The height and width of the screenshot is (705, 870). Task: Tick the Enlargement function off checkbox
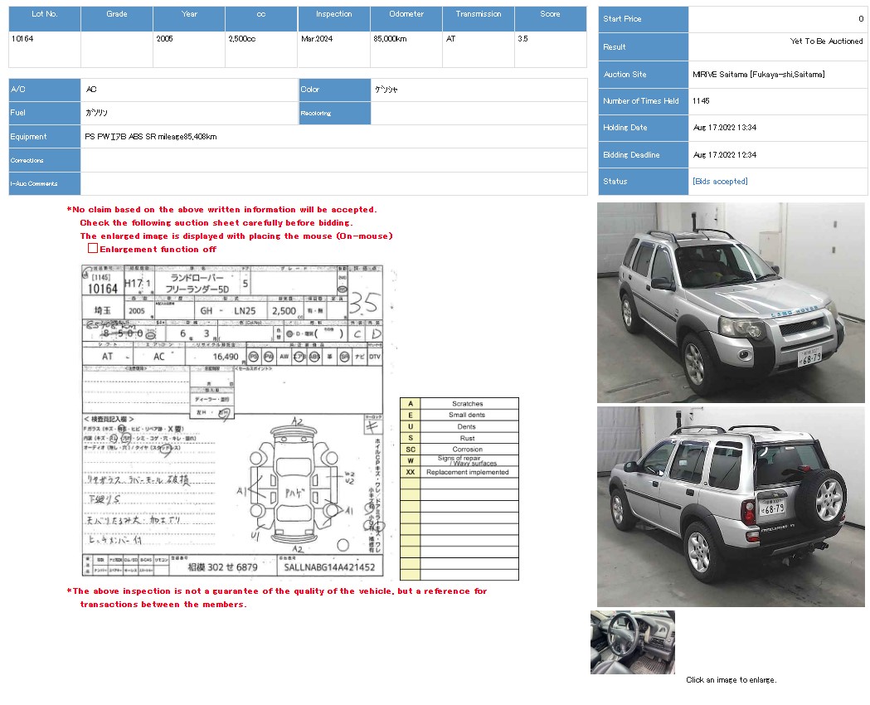[x=93, y=249]
